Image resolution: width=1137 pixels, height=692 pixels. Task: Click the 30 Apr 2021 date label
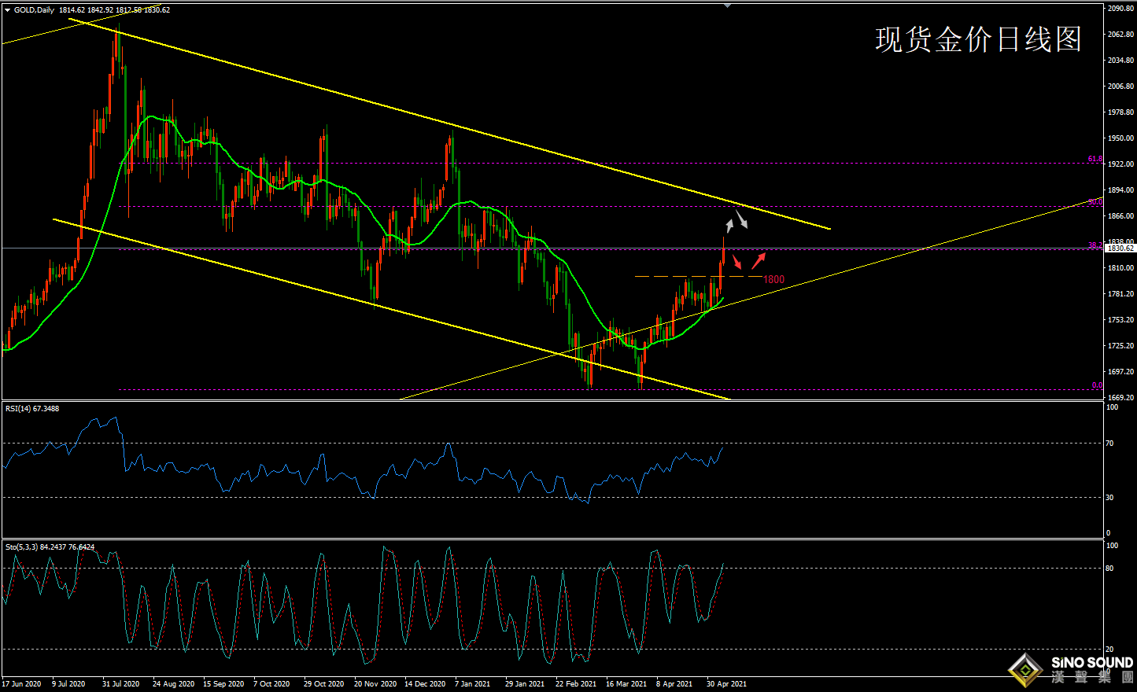click(x=725, y=684)
